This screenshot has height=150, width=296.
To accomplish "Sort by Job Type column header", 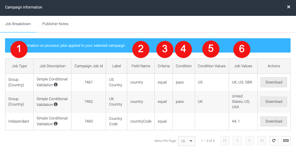I will click(19, 66).
